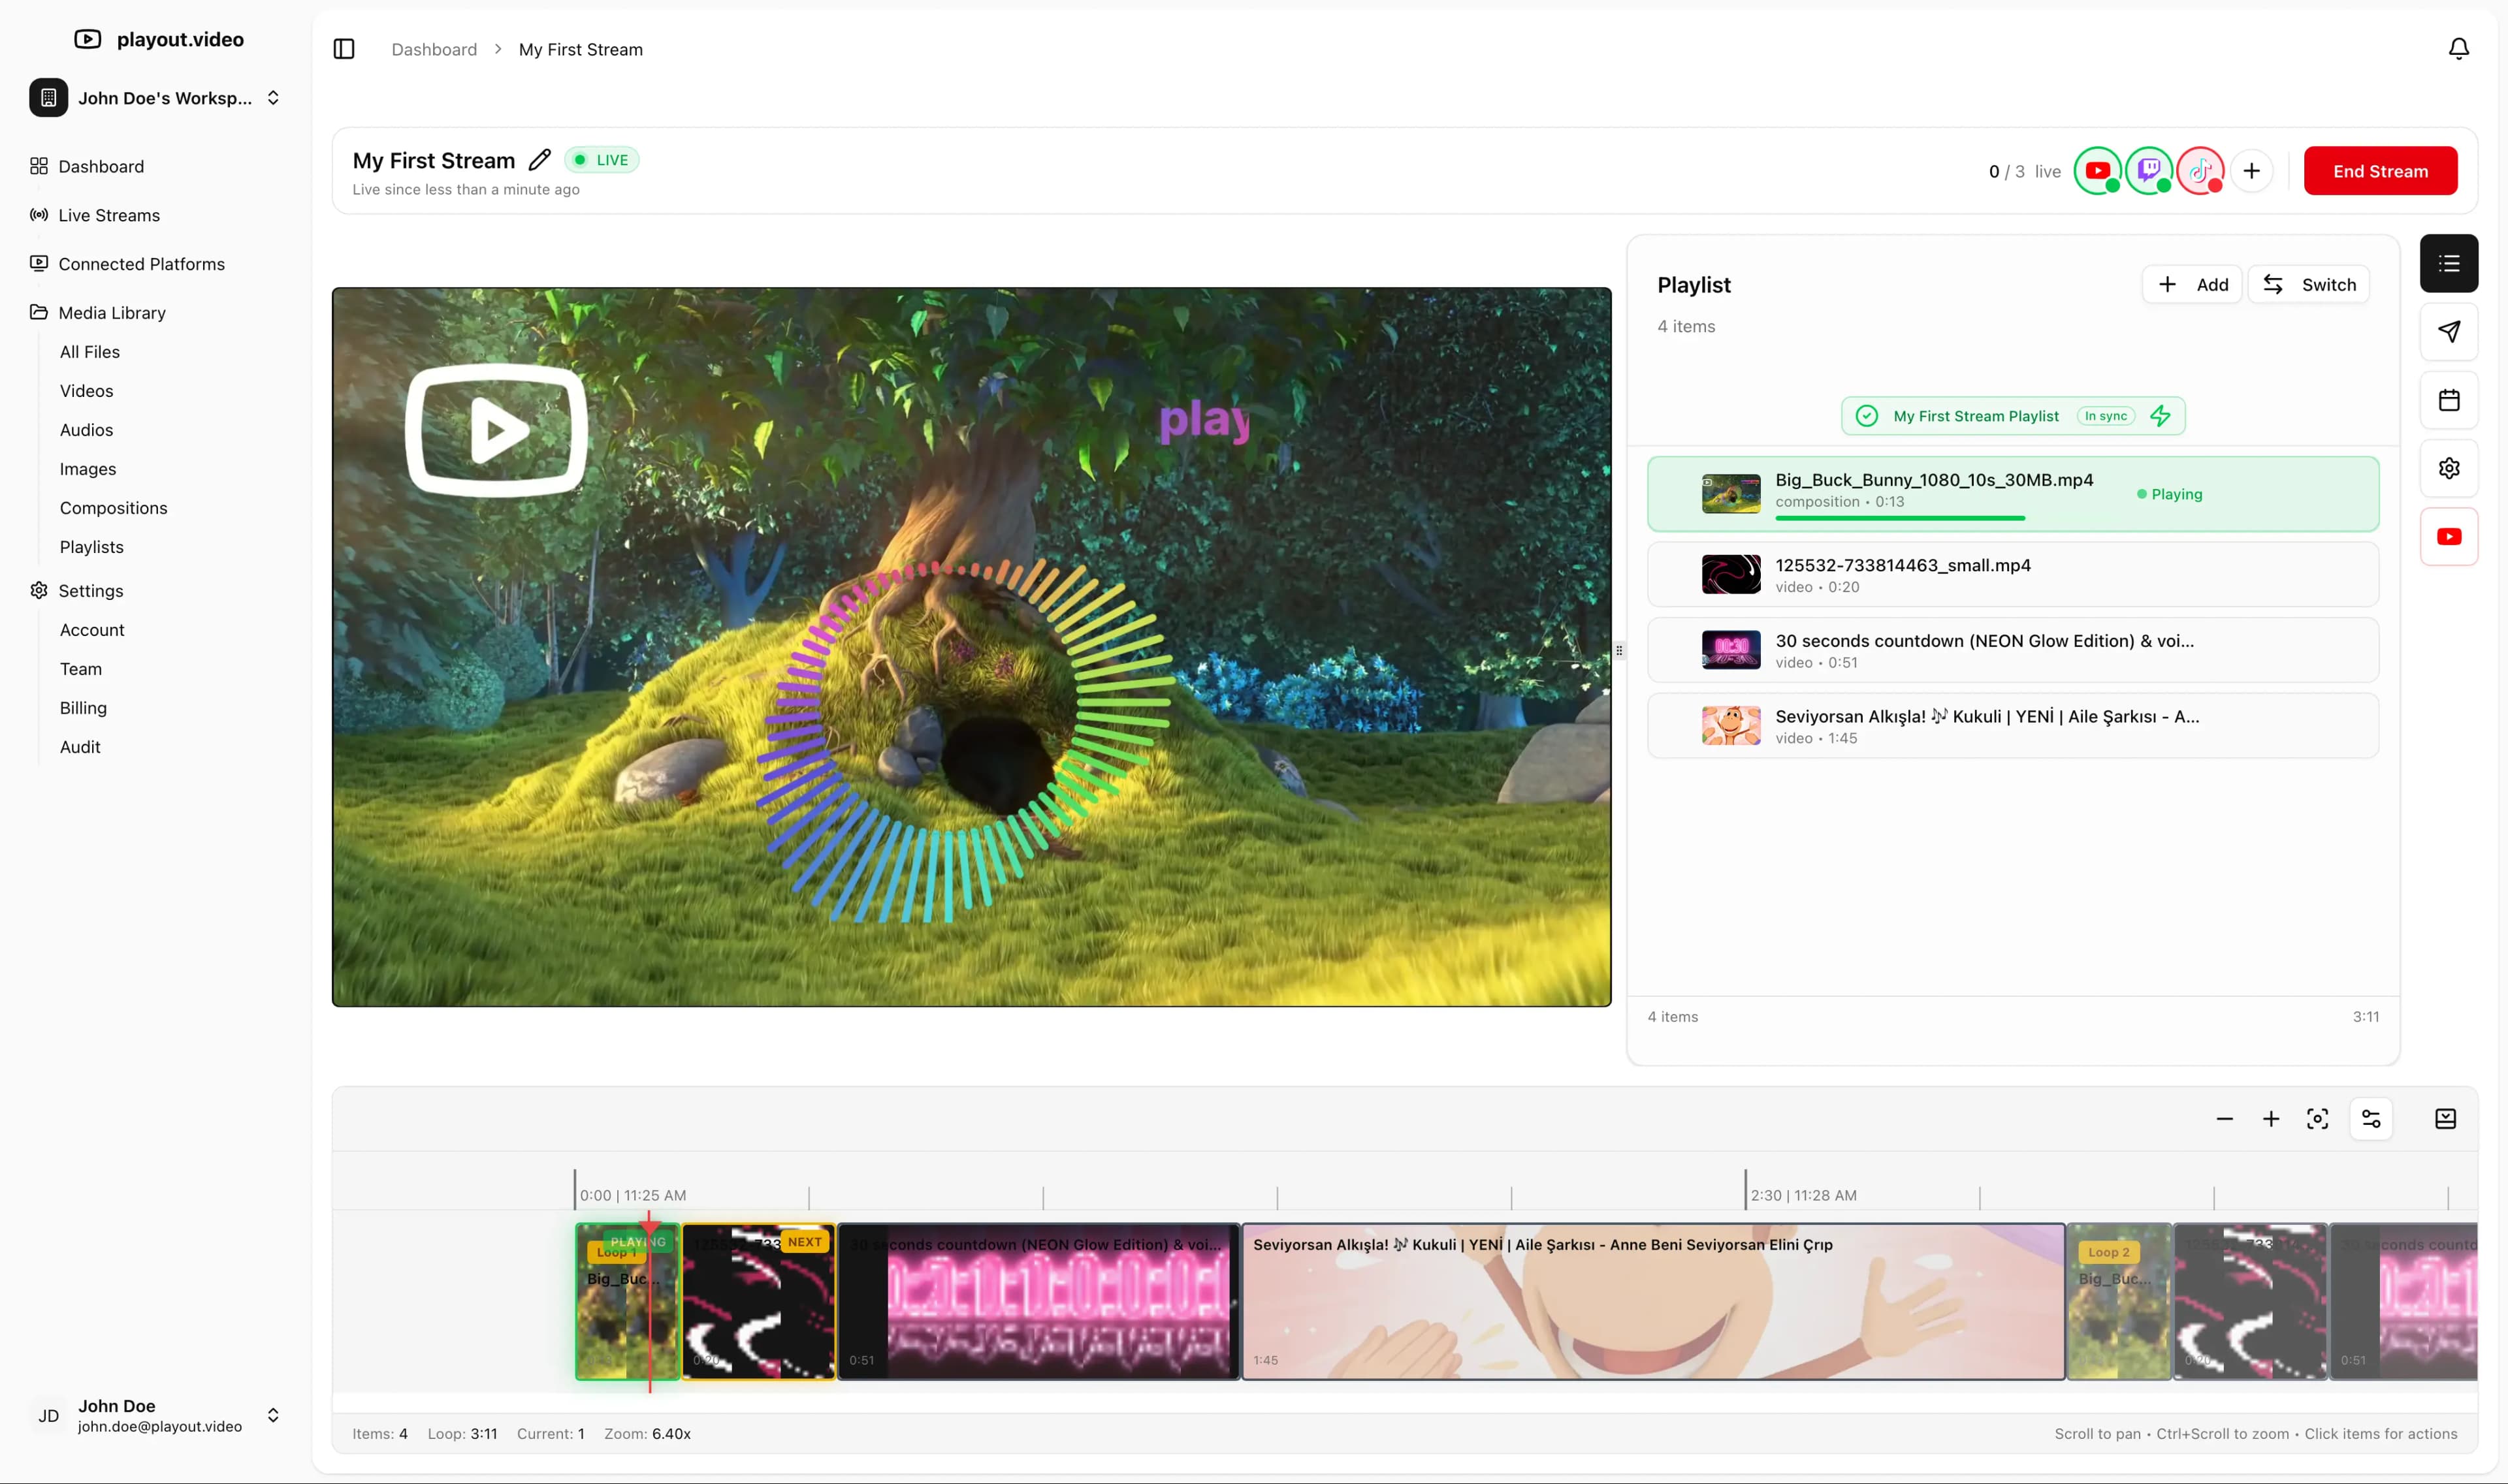Viewport: 2508px width, 1484px height.
Task: Open Compositions in Media Library
Action: tap(113, 508)
